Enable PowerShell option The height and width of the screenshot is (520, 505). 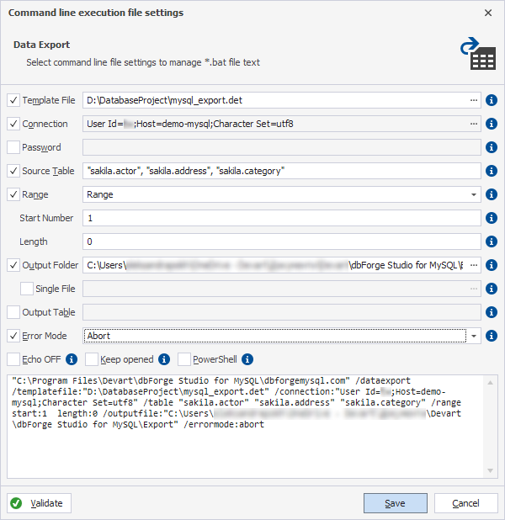click(x=184, y=359)
